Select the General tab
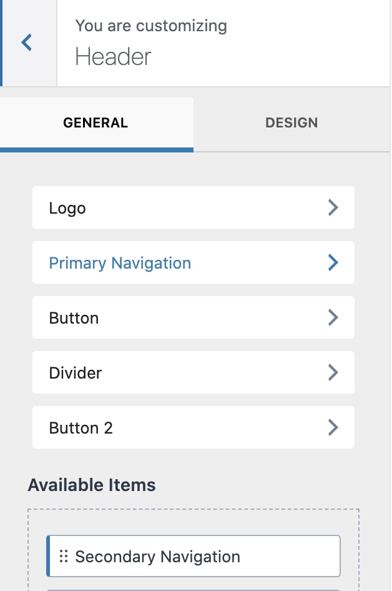This screenshot has width=392, height=591. pos(96,123)
